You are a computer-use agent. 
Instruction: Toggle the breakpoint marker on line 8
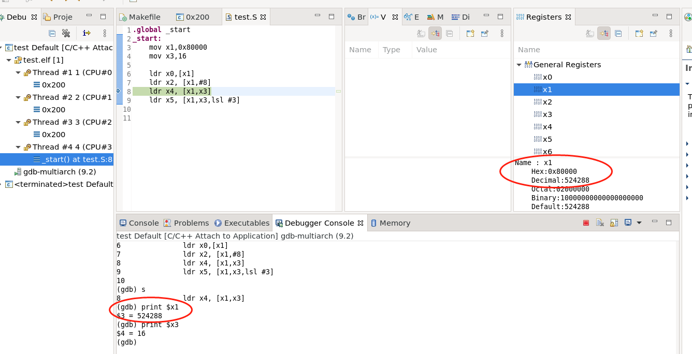(x=119, y=91)
